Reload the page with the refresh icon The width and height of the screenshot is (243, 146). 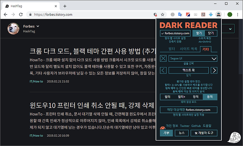pos(21,14)
